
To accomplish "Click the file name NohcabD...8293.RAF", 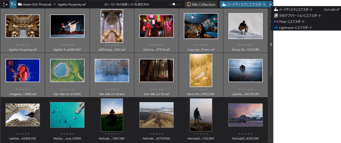I will tap(246, 138).
